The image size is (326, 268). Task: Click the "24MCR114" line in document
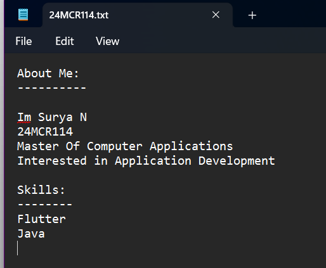45,132
